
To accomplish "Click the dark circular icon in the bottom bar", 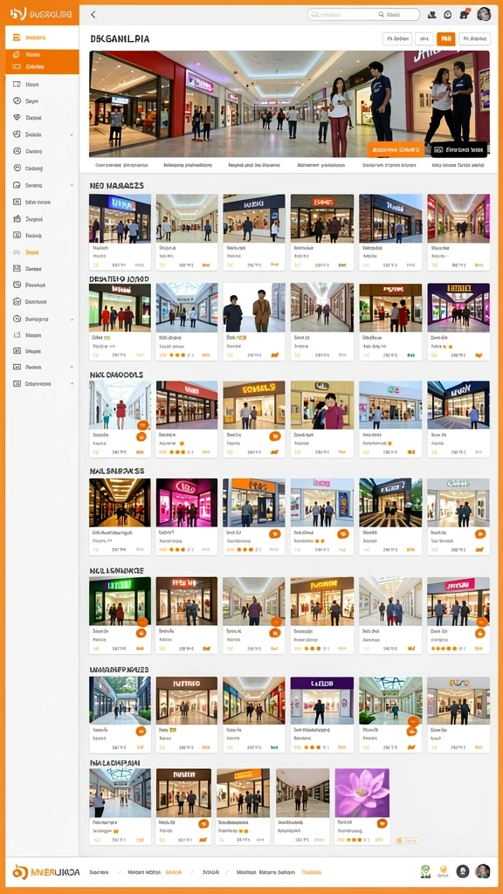I will (x=463, y=871).
